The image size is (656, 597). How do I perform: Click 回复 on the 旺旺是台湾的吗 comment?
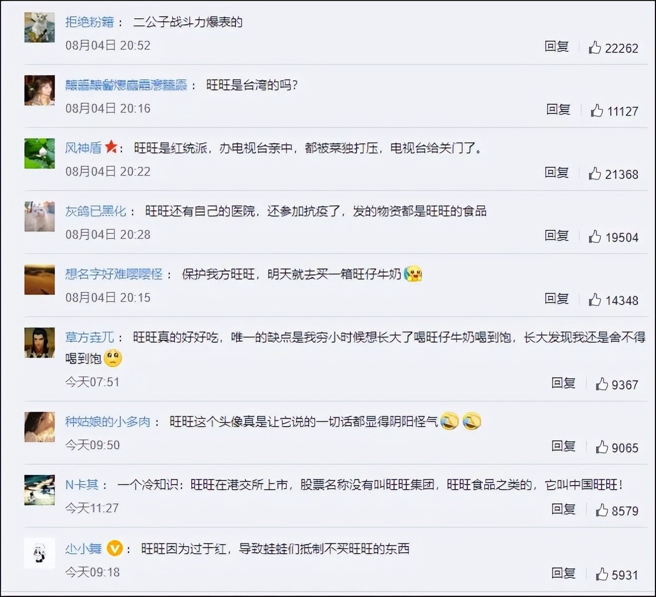click(558, 110)
